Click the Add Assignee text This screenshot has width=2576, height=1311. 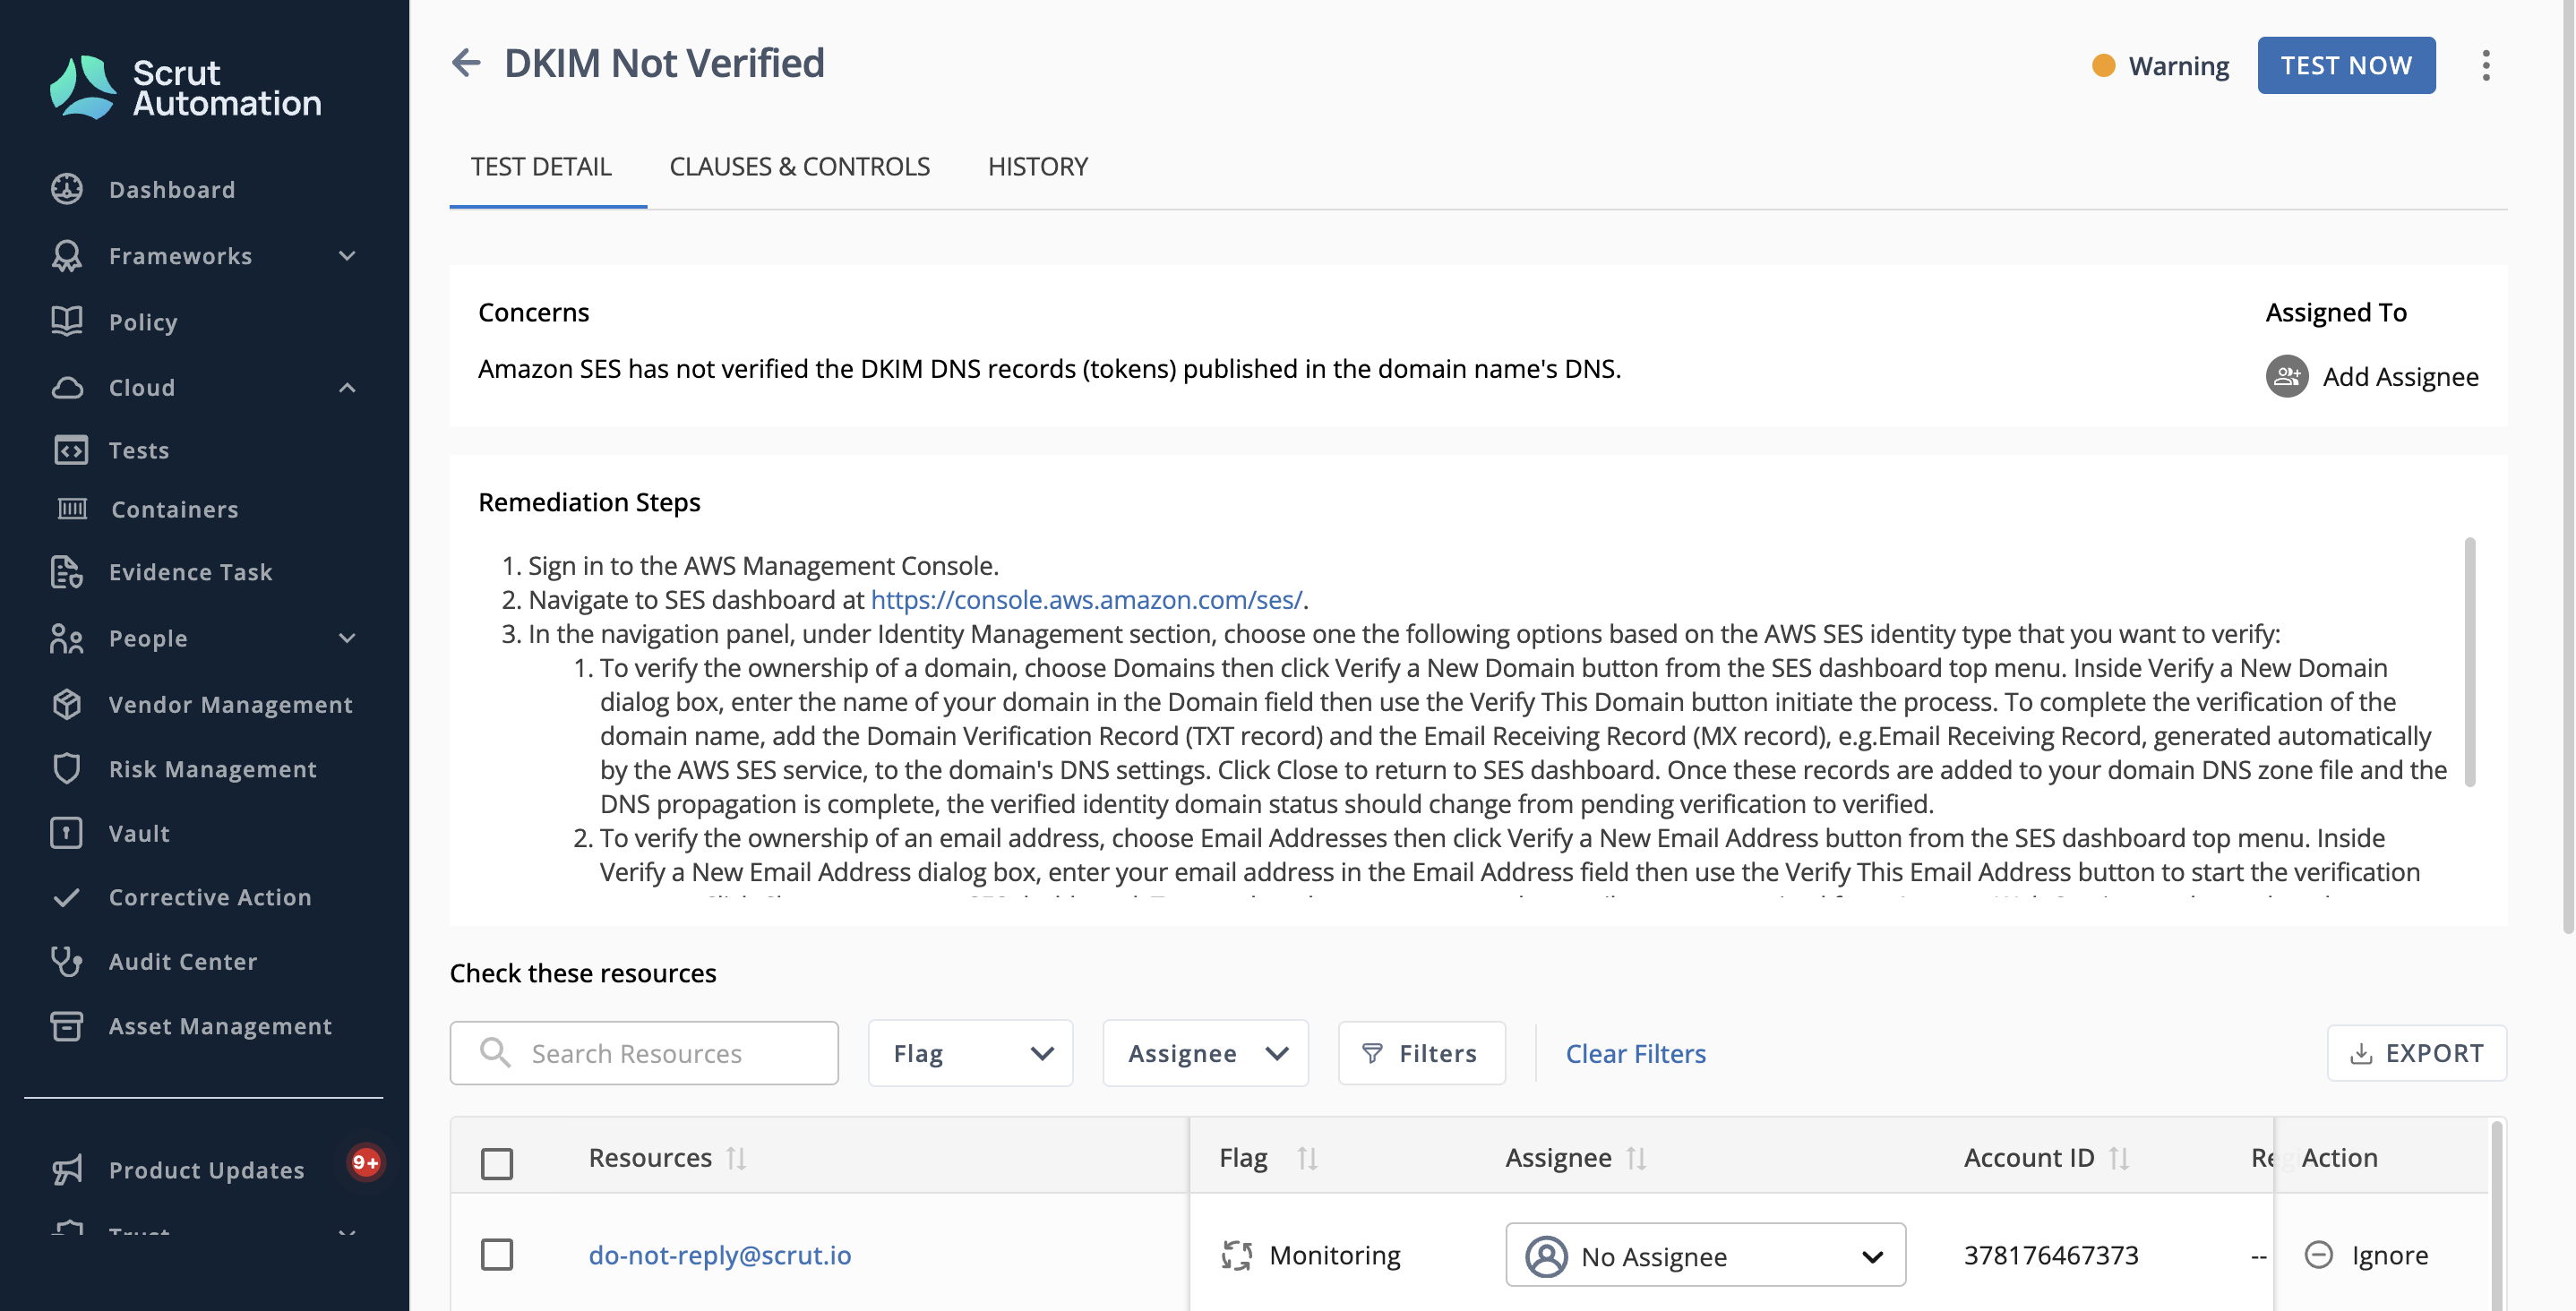pos(2400,376)
